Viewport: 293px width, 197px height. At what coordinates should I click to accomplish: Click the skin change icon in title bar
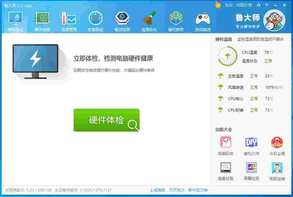[x=259, y=5]
